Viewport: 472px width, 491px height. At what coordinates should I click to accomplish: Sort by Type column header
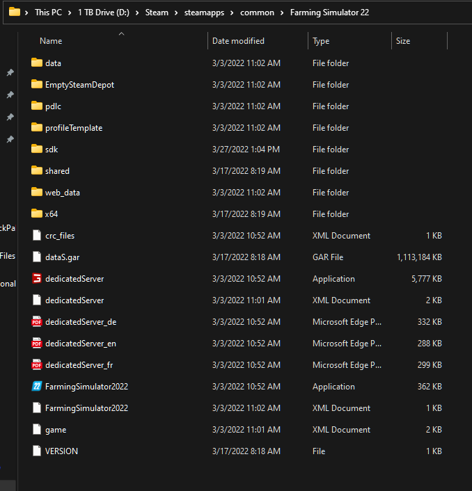pos(321,41)
